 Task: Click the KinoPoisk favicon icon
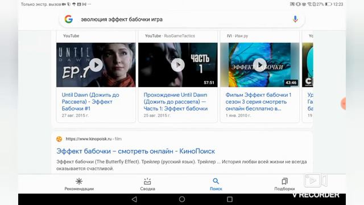click(x=59, y=139)
